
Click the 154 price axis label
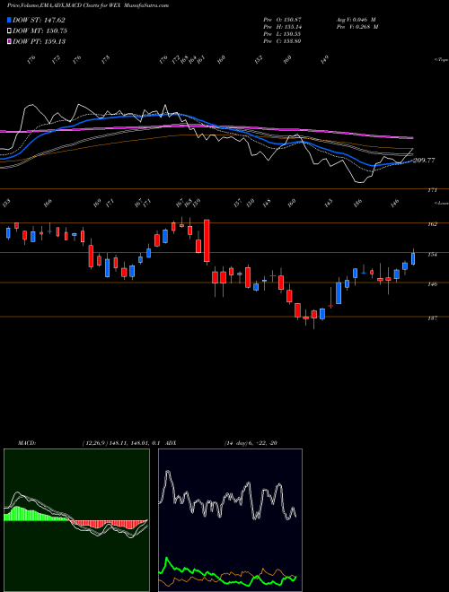432,255
